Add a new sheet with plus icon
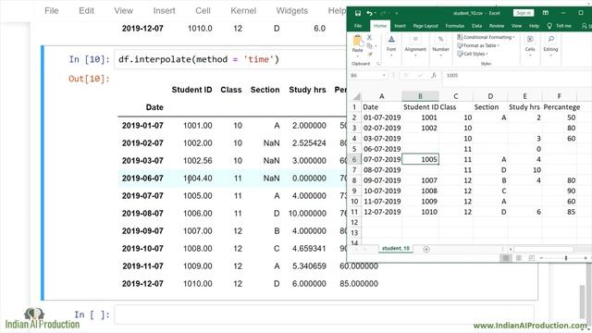 coord(426,249)
